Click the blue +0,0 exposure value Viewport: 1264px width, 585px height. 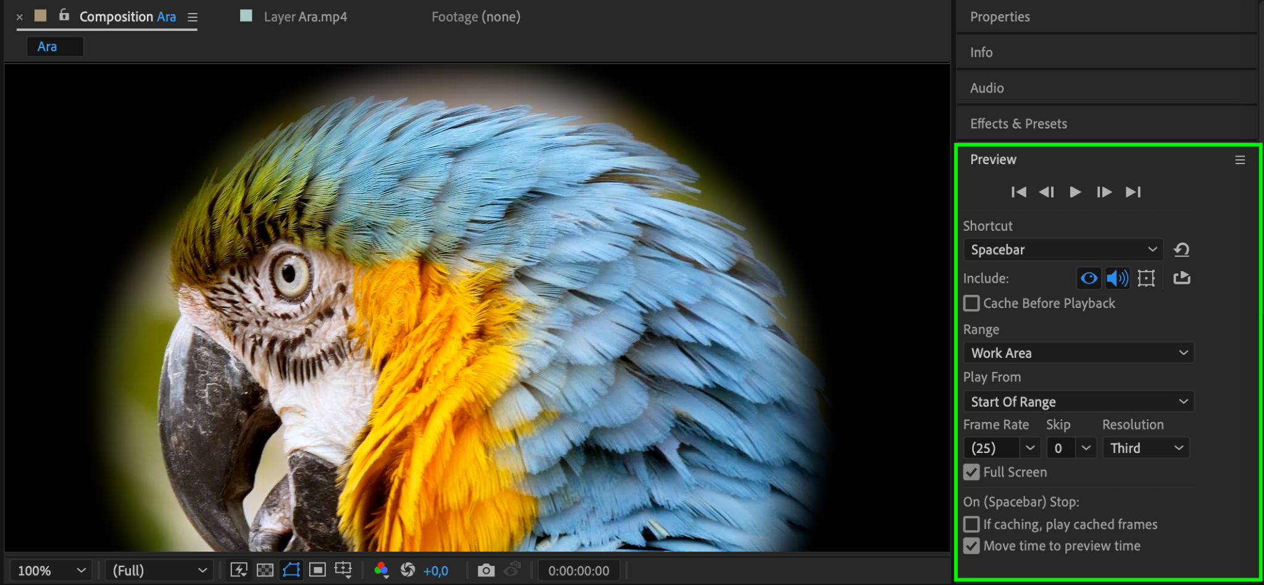click(x=436, y=571)
